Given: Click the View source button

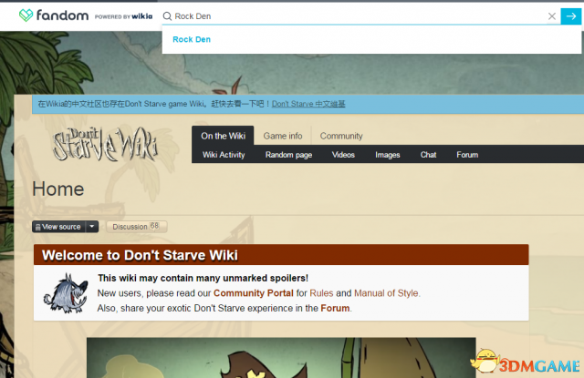Looking at the screenshot, I should click(x=58, y=227).
